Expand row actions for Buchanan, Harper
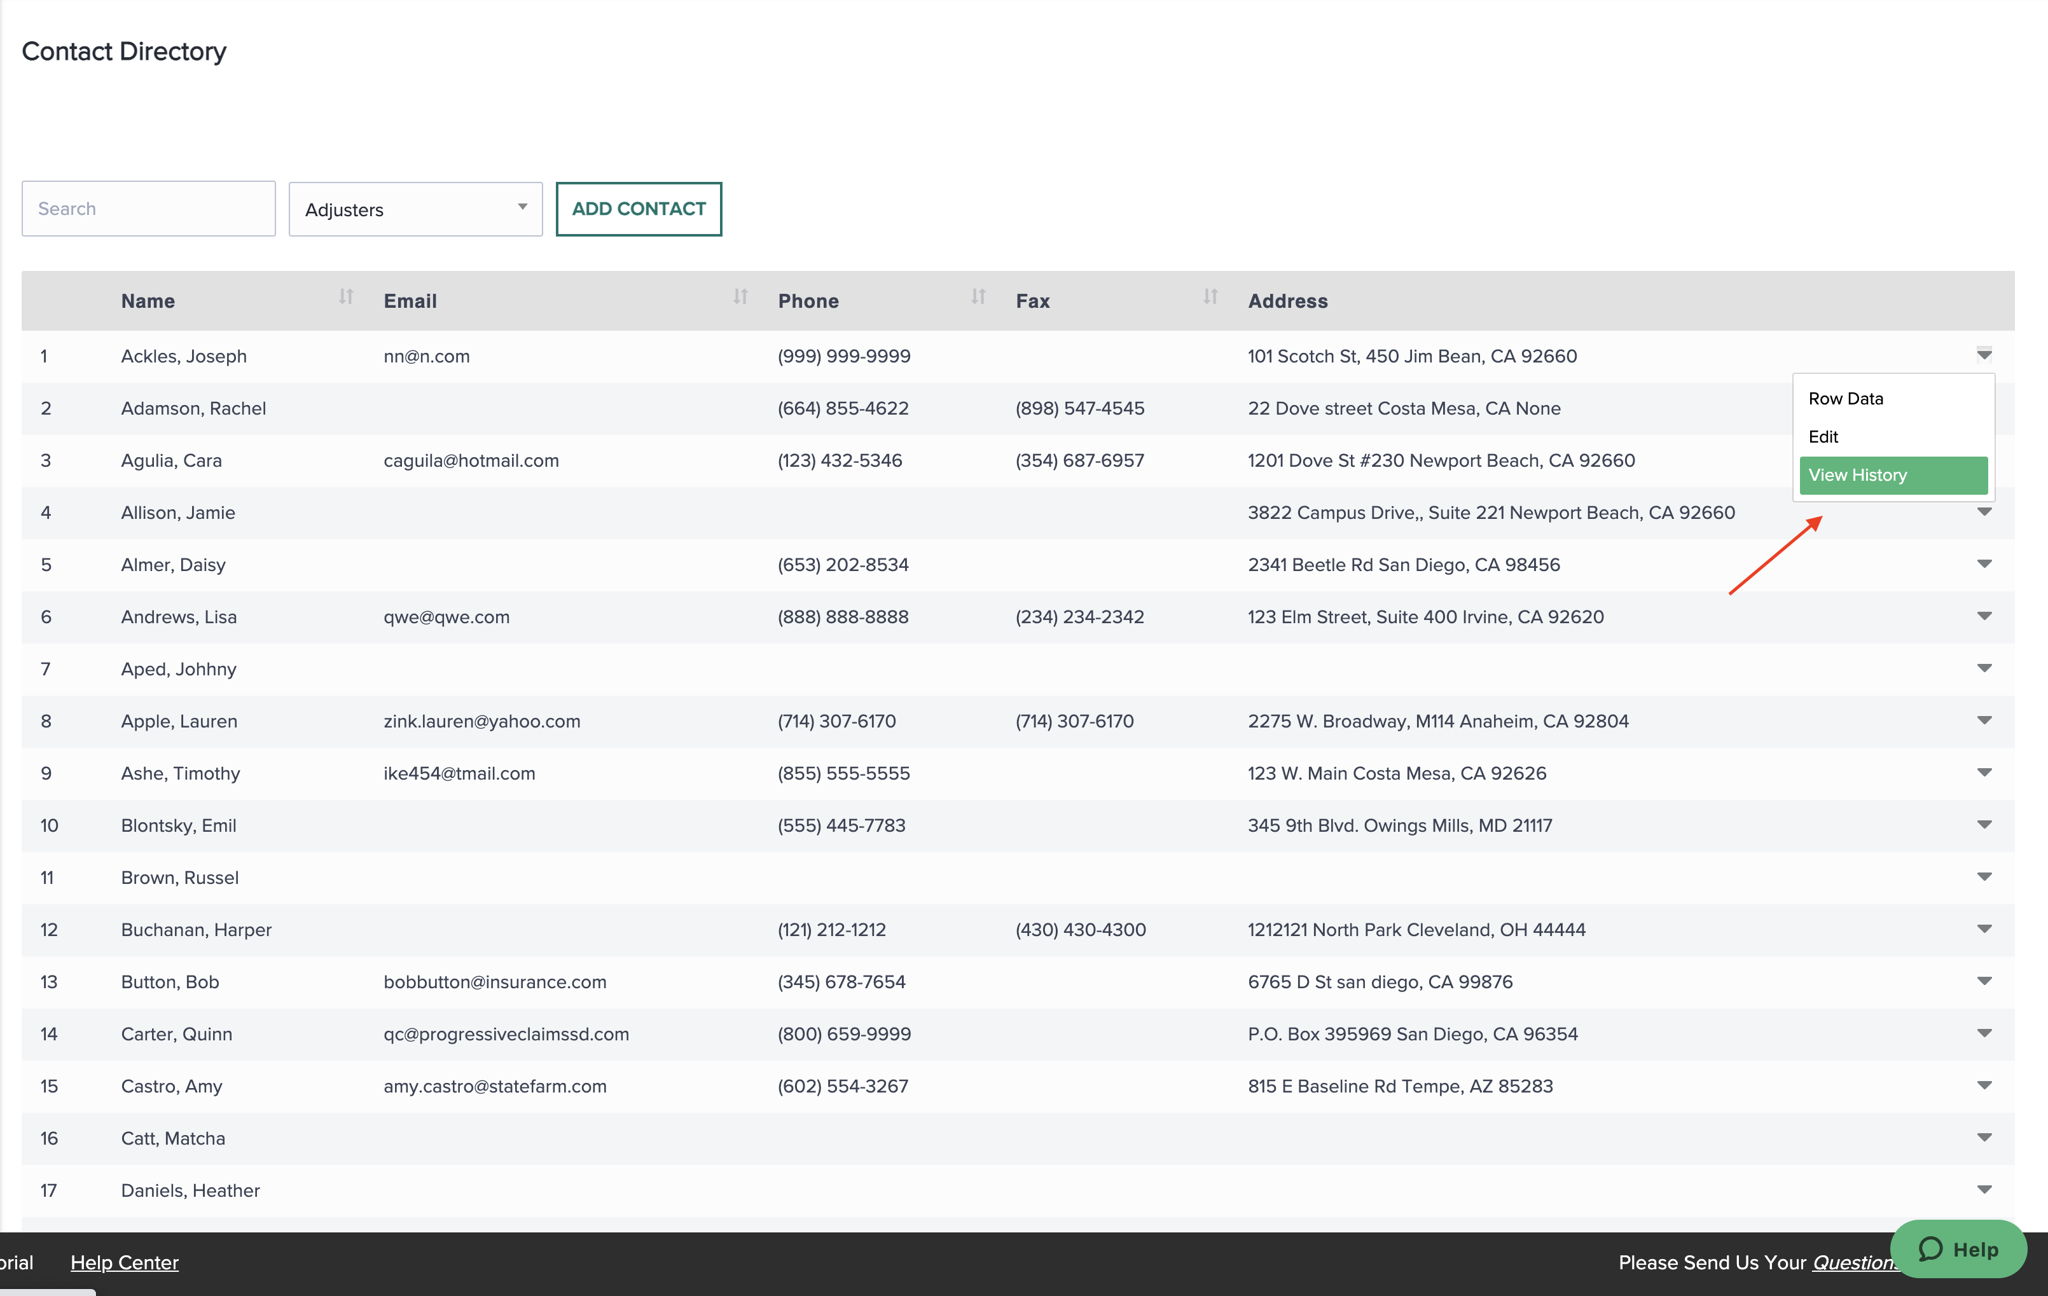 (1984, 928)
